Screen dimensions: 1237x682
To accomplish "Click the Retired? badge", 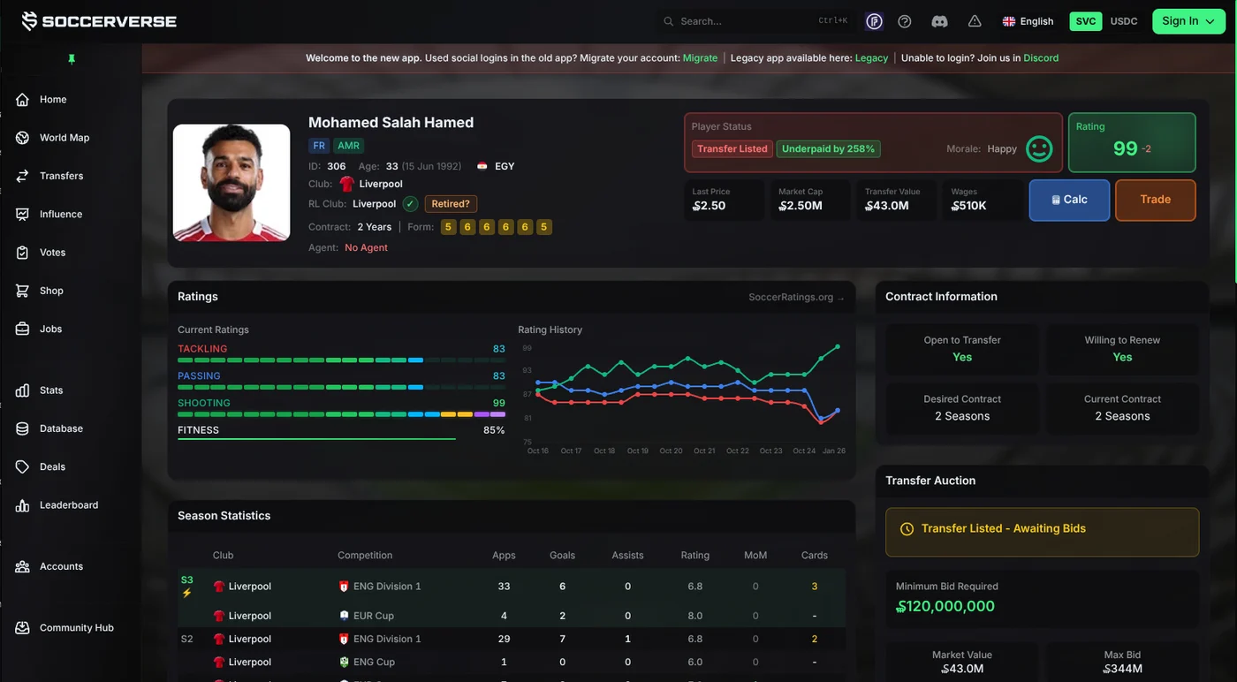I will 451,204.
